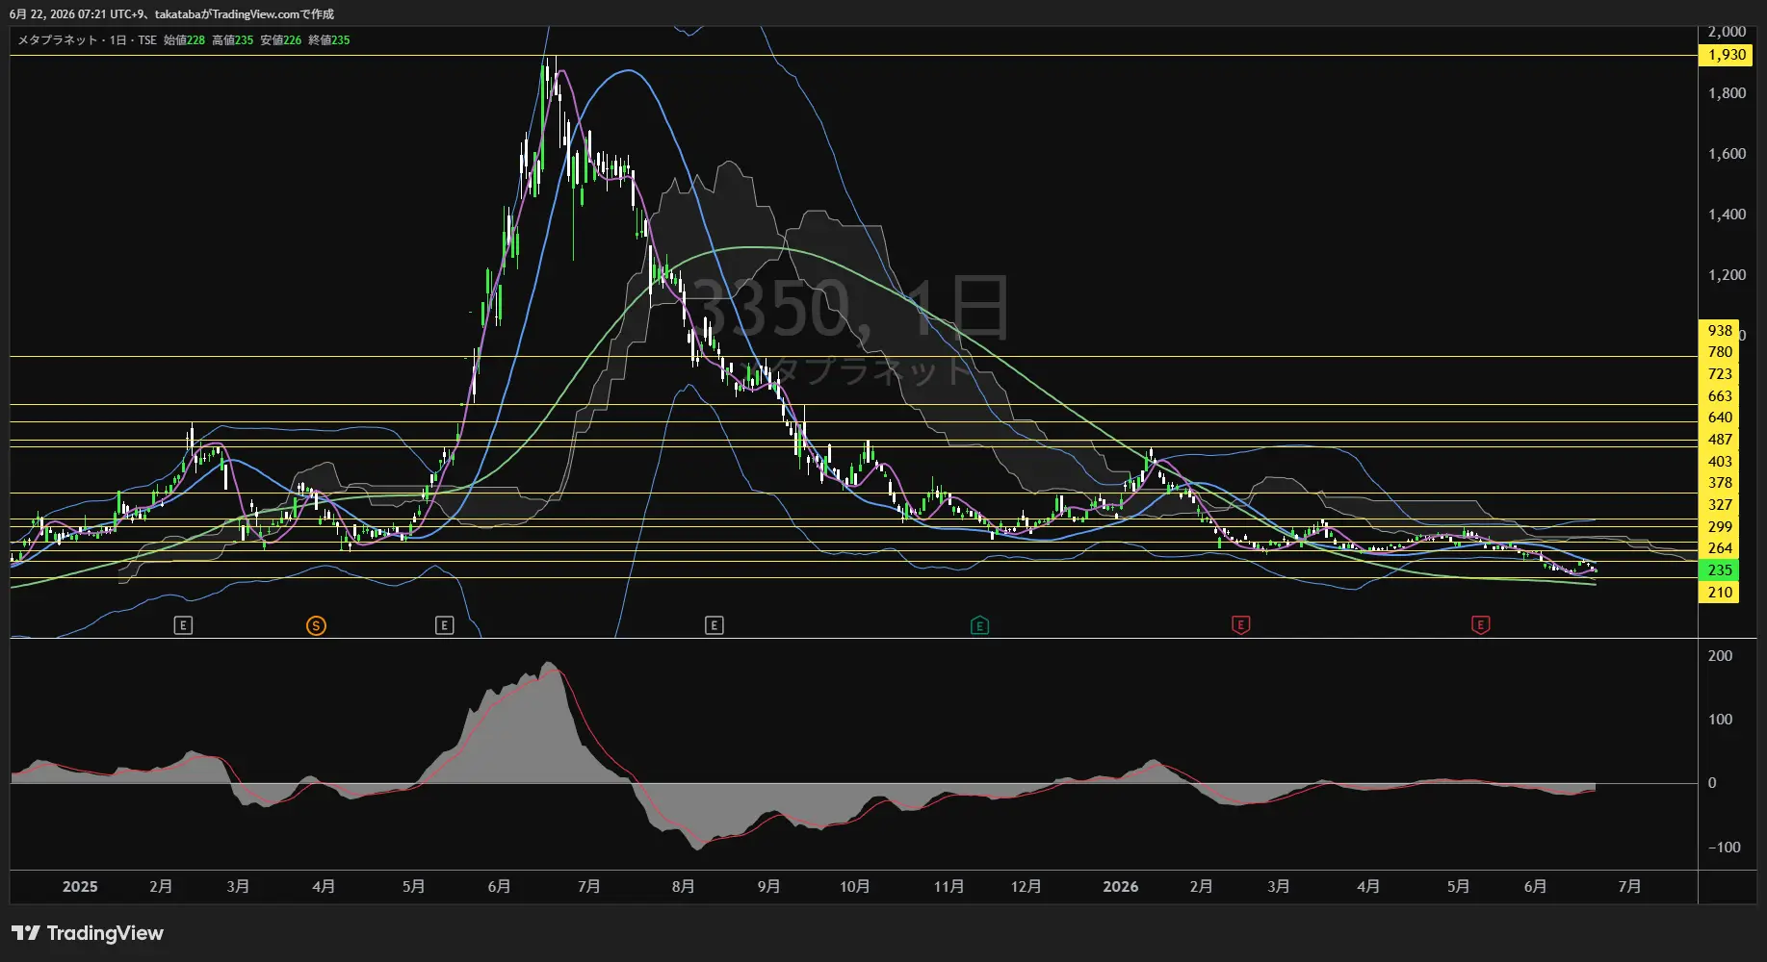Click the 938 yellow price label
Image resolution: width=1767 pixels, height=962 pixels.
tap(1719, 330)
